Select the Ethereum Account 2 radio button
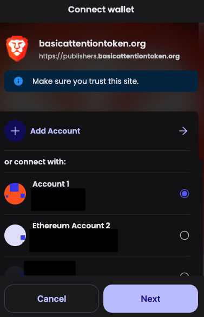Screen dimensions: 204x317 click(185, 235)
